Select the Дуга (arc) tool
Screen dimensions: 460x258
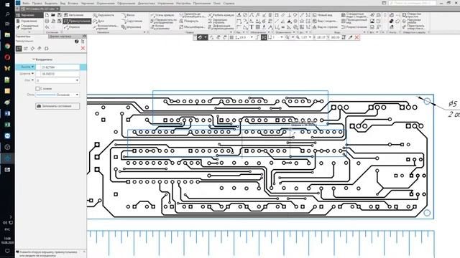point(98,21)
